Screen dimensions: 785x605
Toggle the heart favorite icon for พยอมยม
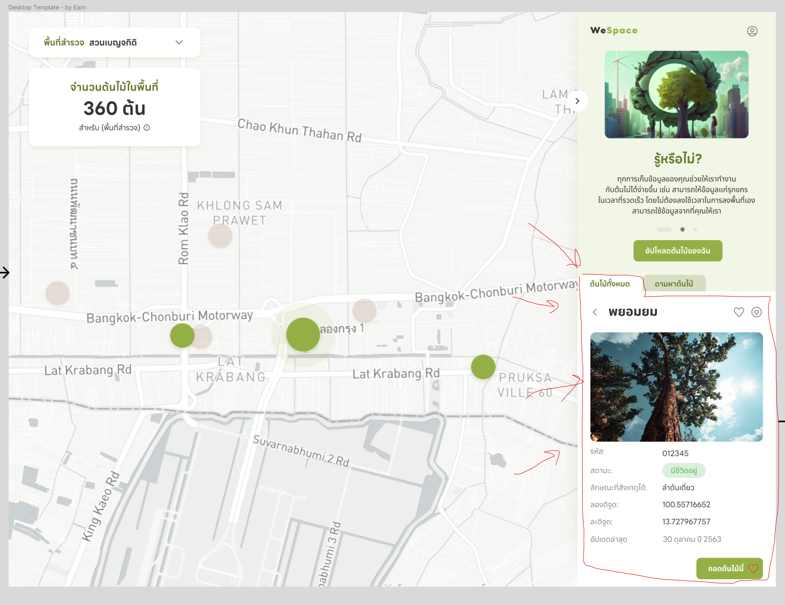pyautogui.click(x=739, y=312)
